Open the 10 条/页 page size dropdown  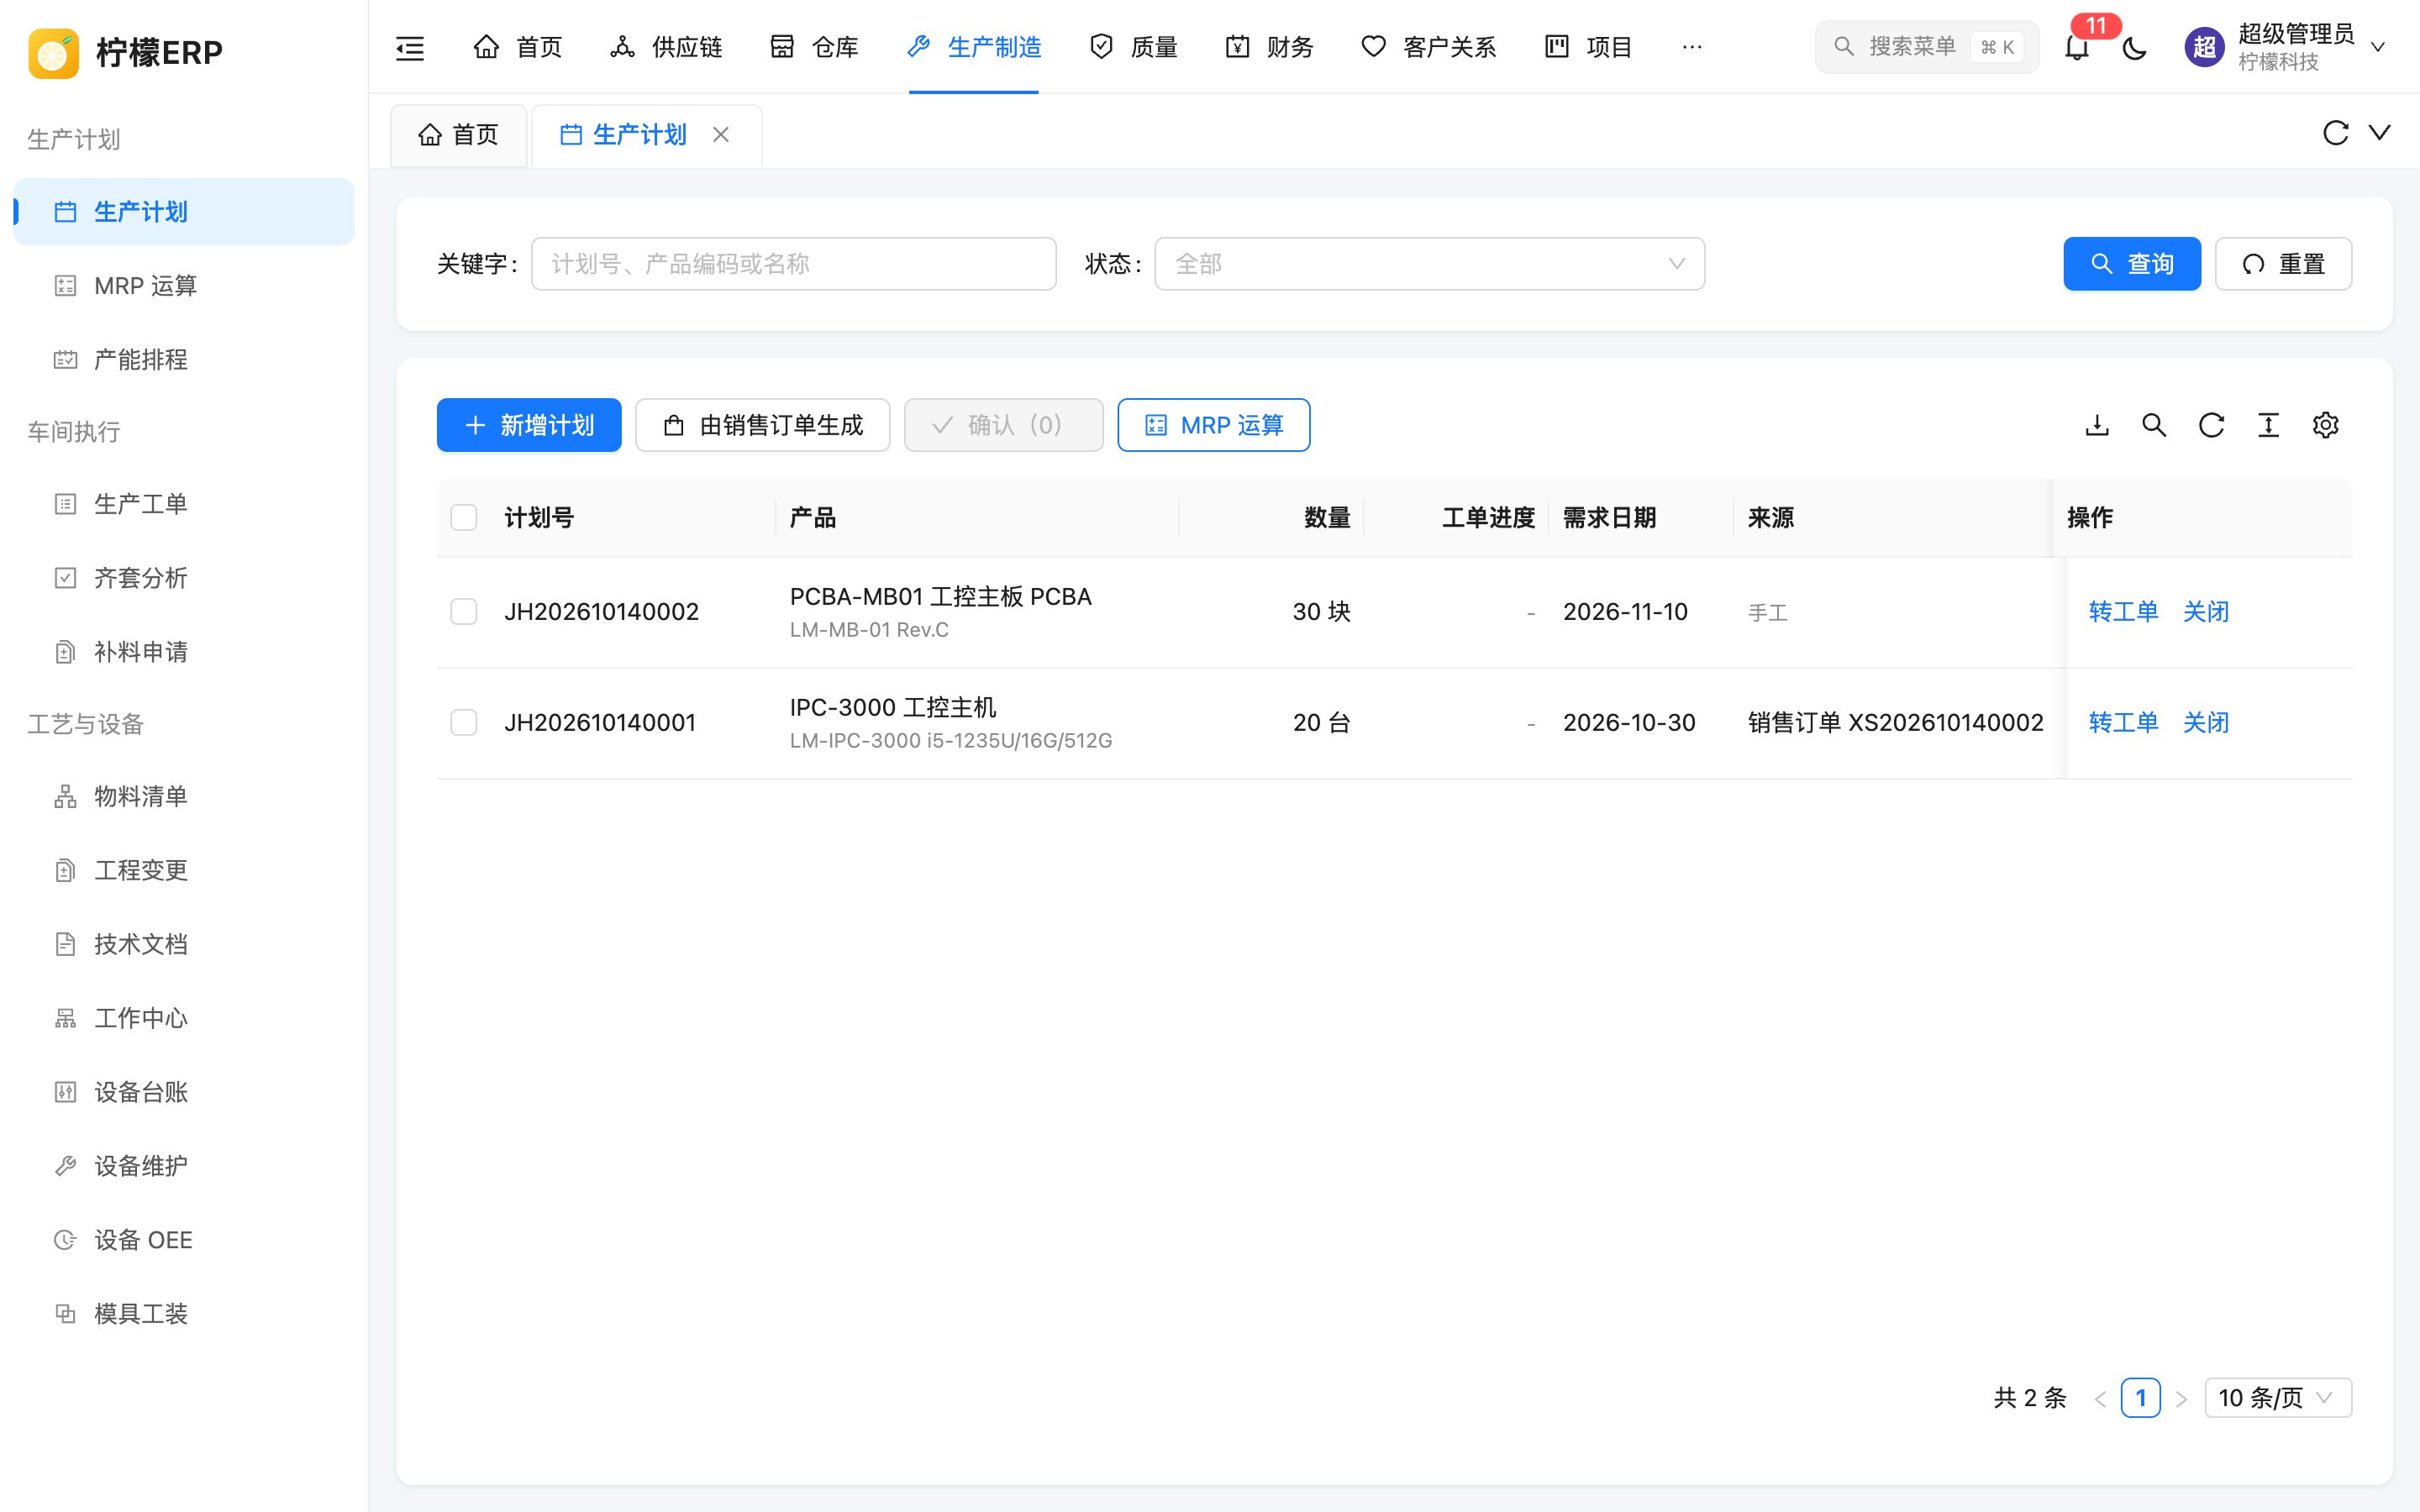pos(2278,1398)
